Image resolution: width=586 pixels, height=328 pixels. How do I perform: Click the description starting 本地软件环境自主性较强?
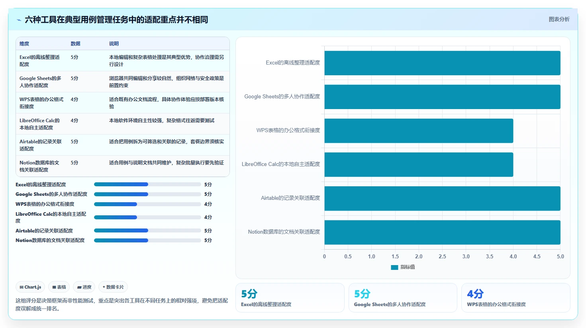pyautogui.click(x=162, y=121)
